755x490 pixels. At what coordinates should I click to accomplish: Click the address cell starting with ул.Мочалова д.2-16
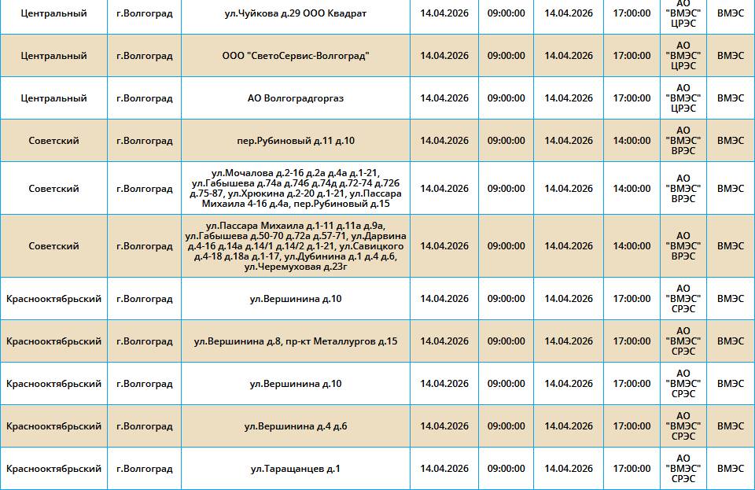point(295,188)
